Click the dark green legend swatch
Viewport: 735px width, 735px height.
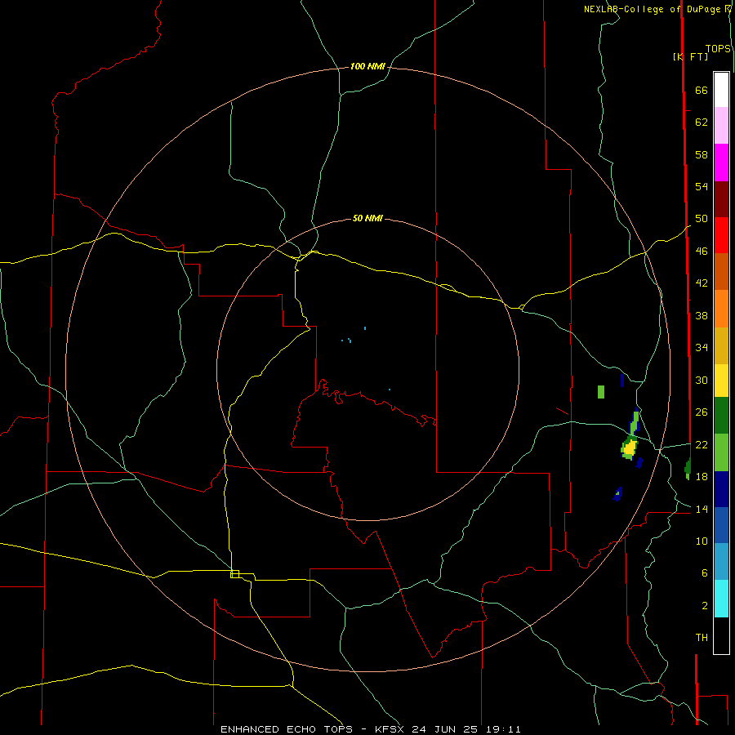click(x=721, y=416)
